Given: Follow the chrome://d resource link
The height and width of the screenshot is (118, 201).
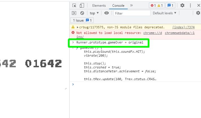Looking at the screenshot, I should tap(153, 33).
